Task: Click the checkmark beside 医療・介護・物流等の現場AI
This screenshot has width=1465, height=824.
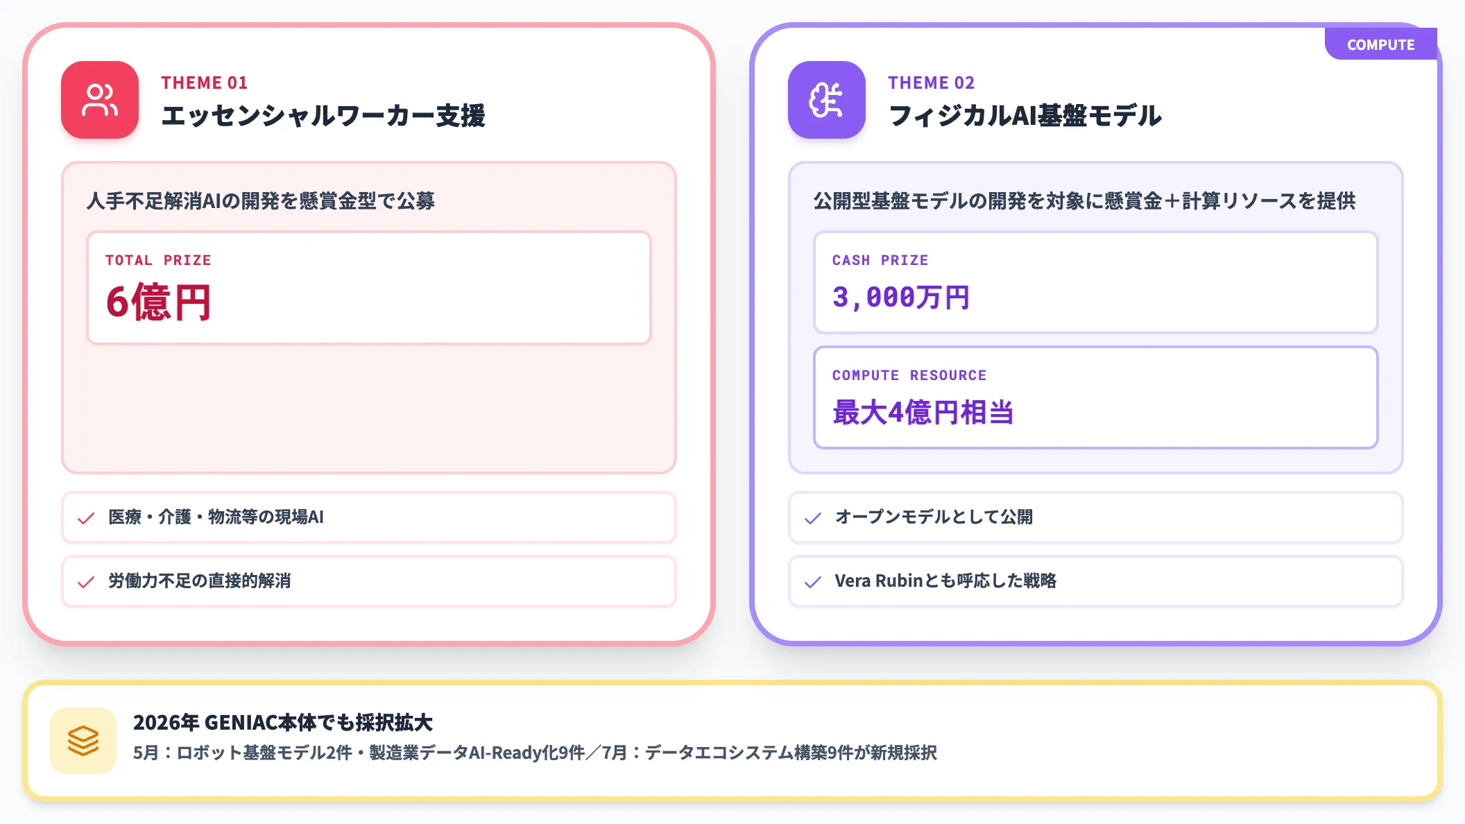Action: 86,518
